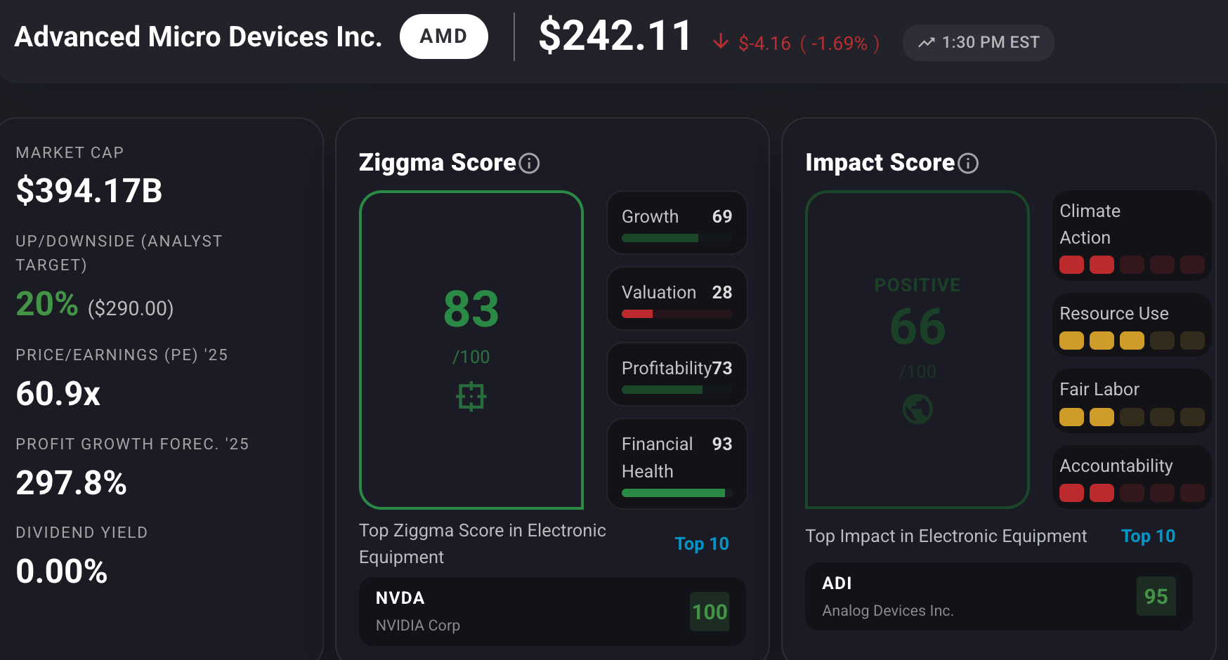Image resolution: width=1228 pixels, height=660 pixels.
Task: Click the globe icon under Impact 66
Action: click(x=917, y=409)
